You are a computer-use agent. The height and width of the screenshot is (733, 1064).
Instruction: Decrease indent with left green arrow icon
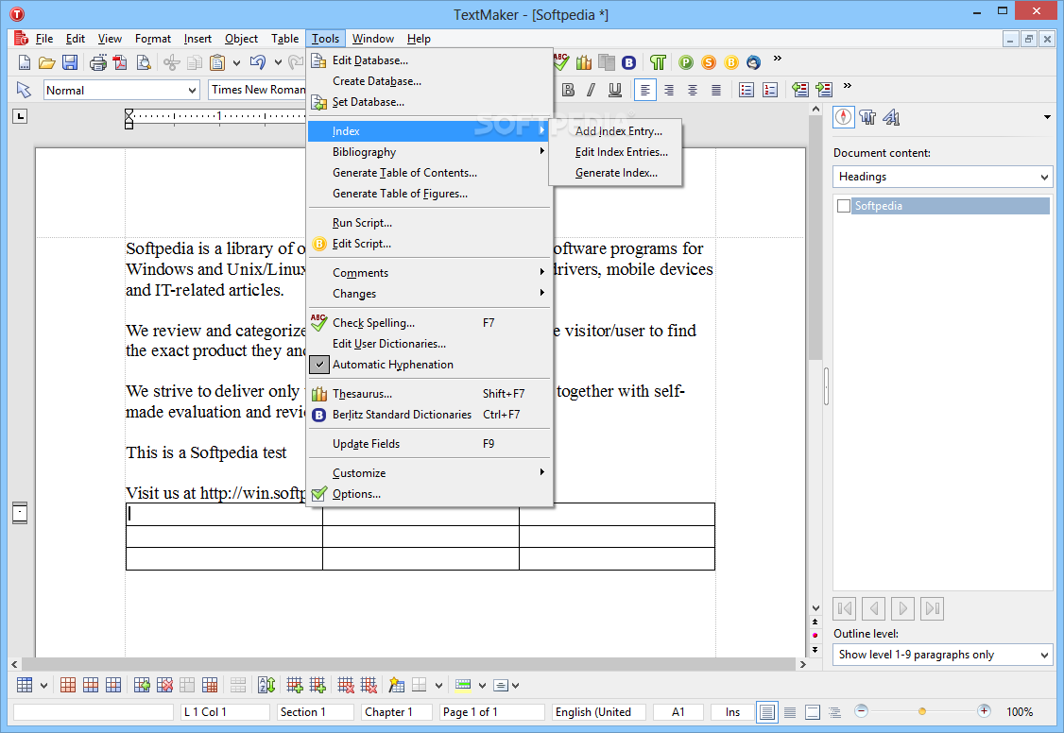click(800, 89)
